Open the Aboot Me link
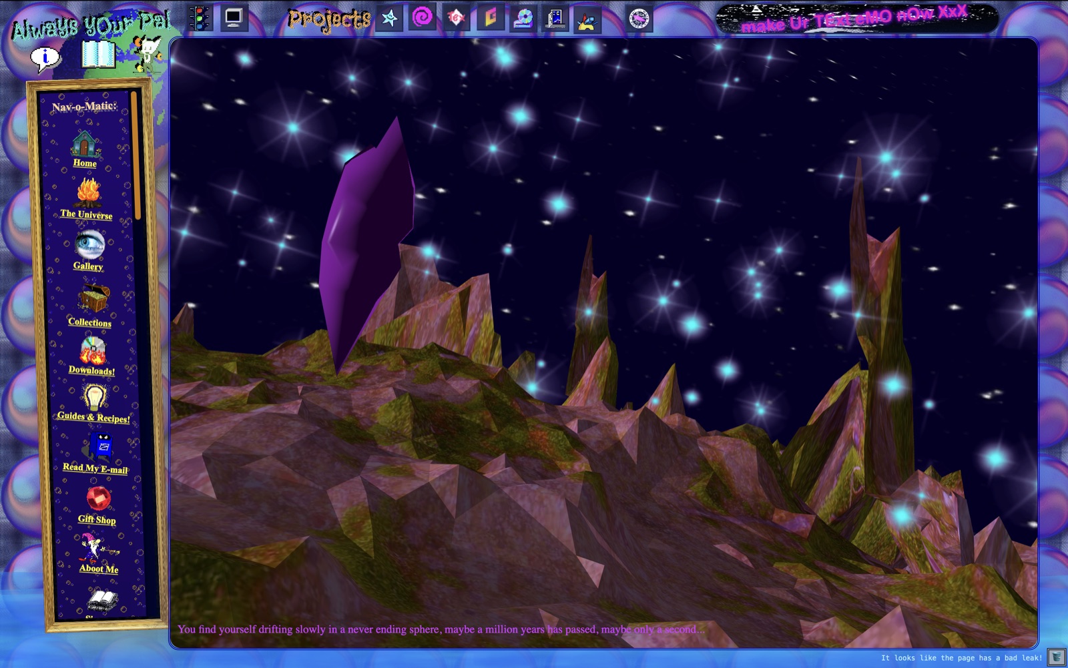Screen dimensions: 1068x668 (99, 569)
